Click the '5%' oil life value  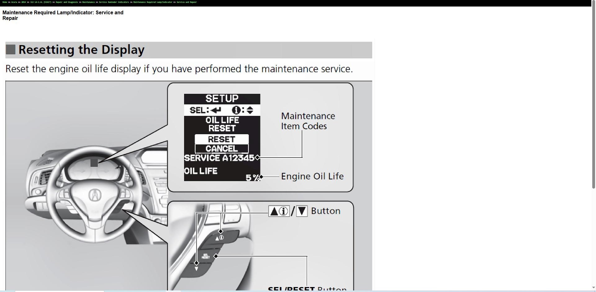pos(253,177)
